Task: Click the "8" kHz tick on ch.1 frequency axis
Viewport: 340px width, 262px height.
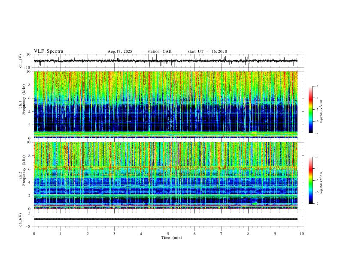Action: point(30,85)
